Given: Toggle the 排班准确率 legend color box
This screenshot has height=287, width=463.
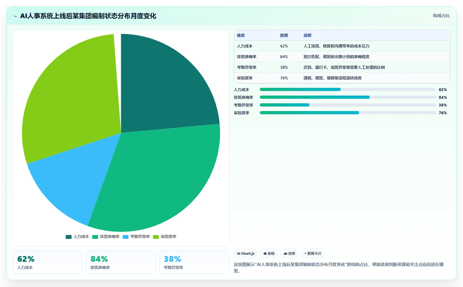Looking at the screenshot, I should (95, 237).
